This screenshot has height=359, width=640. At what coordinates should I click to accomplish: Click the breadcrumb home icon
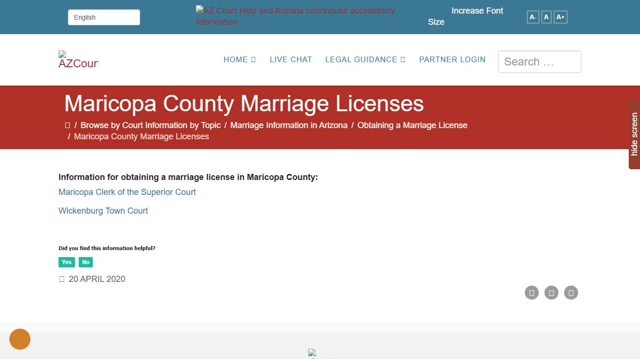(x=67, y=125)
